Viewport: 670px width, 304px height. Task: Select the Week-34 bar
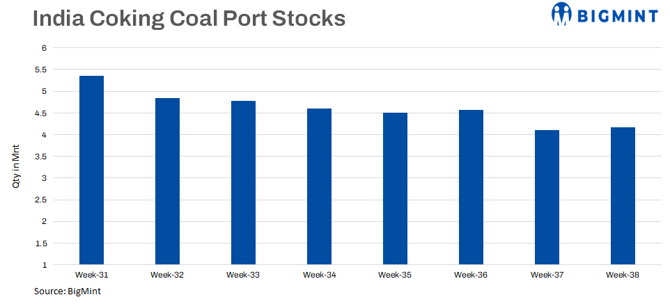pos(319,186)
